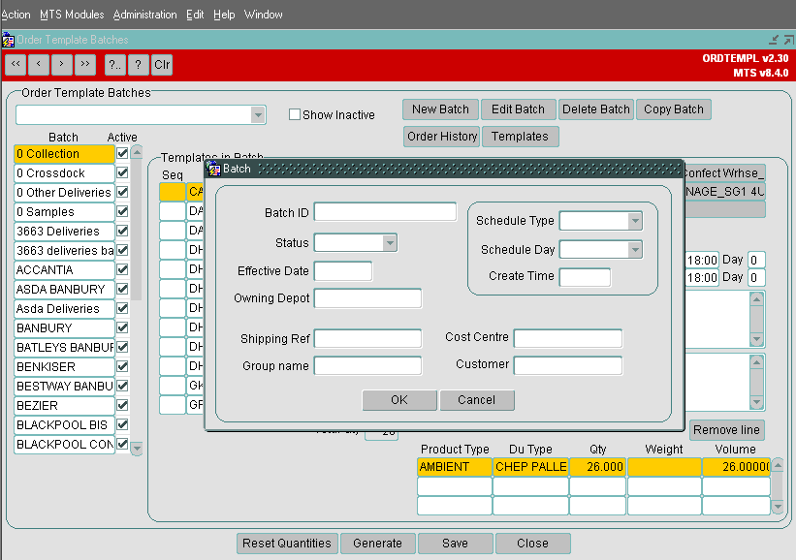Select the BANBURY batch row
Image resolution: width=796 pixels, height=560 pixels.
[x=64, y=327]
